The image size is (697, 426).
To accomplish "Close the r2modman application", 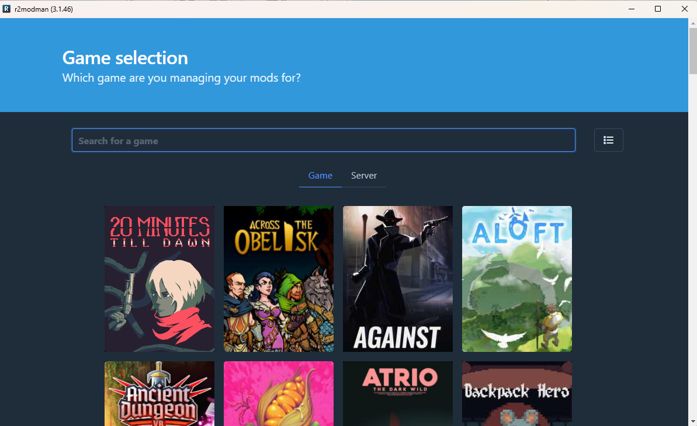I will pos(684,9).
